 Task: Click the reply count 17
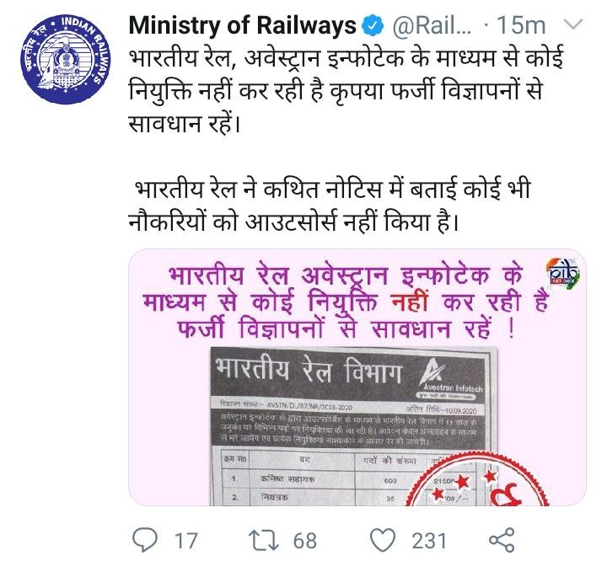click(185, 541)
